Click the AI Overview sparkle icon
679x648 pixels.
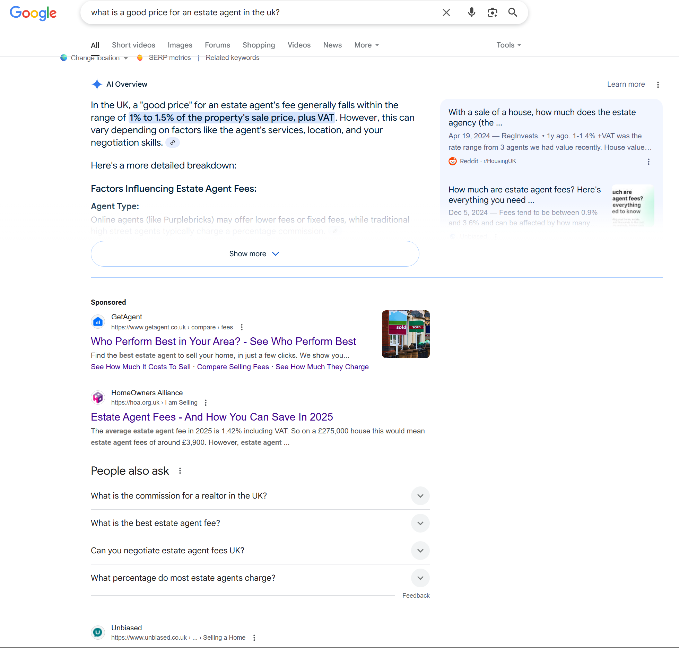pyautogui.click(x=97, y=84)
